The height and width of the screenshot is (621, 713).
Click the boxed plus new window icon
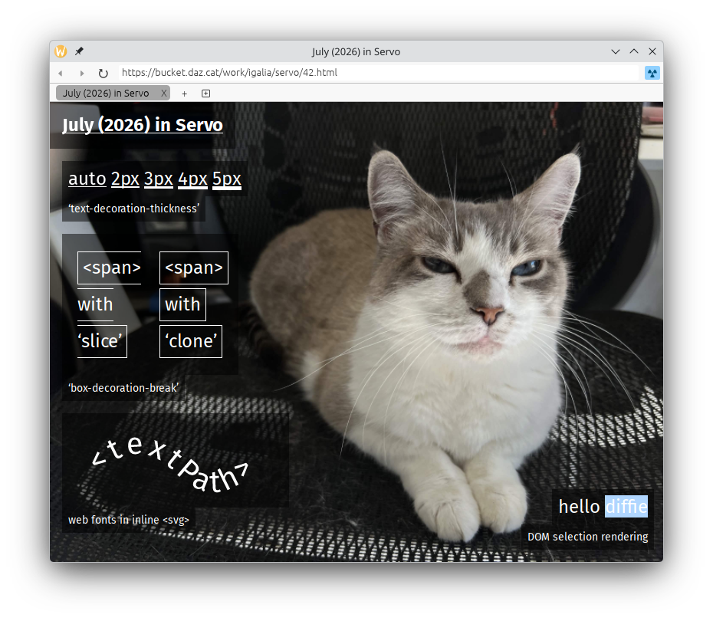206,94
